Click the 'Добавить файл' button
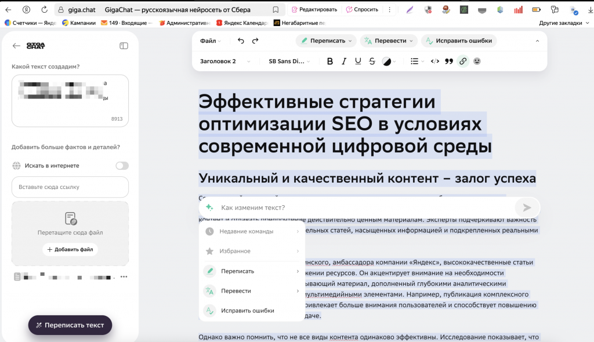The height and width of the screenshot is (342, 594). tap(70, 250)
